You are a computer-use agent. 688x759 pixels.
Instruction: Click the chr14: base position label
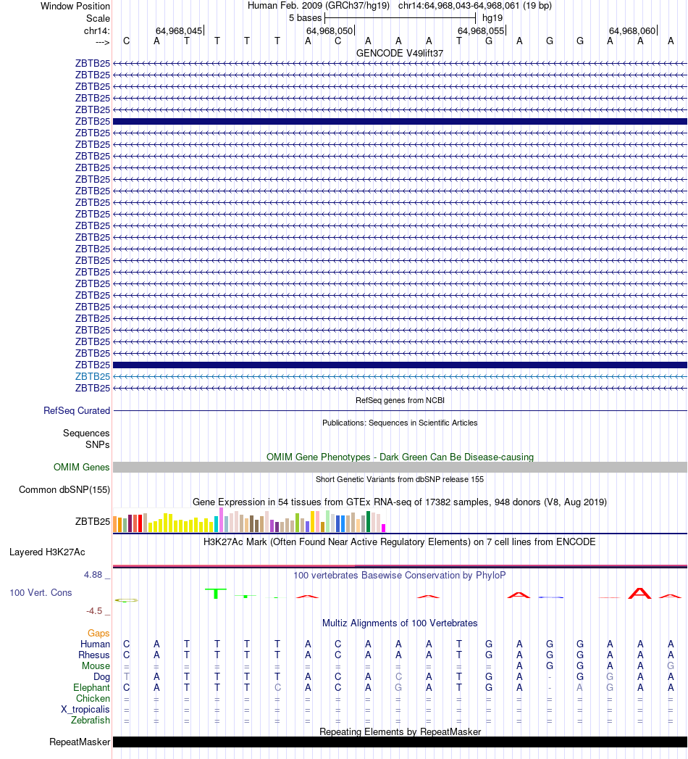click(x=97, y=31)
